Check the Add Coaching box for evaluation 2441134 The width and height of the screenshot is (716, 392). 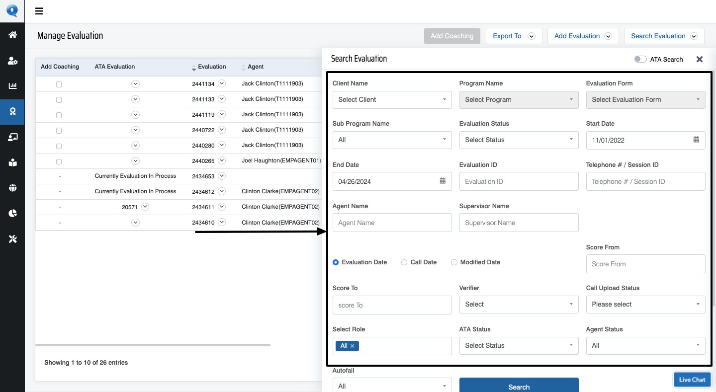coord(59,84)
